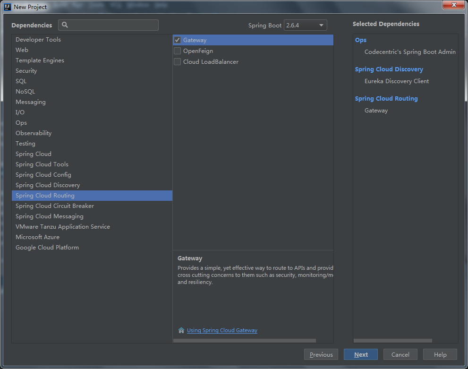The image size is (468, 369).
Task: Click the dependency search input field
Action: click(108, 25)
